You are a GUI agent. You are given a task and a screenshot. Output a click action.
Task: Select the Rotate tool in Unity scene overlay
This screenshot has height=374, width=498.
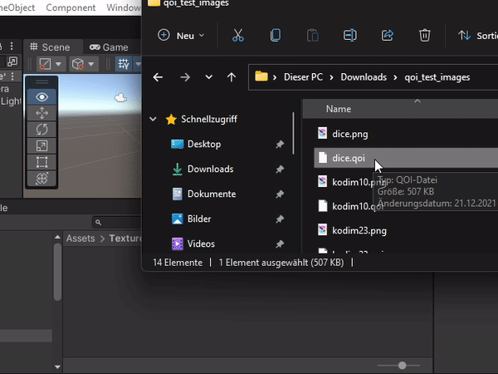[x=41, y=129]
